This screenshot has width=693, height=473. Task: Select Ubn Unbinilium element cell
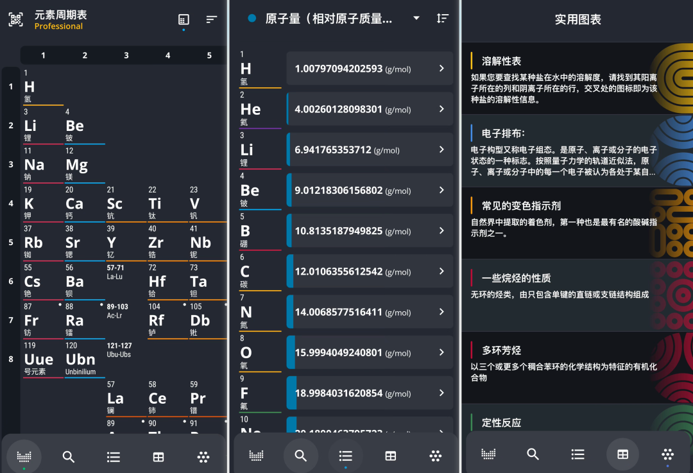tap(85, 359)
